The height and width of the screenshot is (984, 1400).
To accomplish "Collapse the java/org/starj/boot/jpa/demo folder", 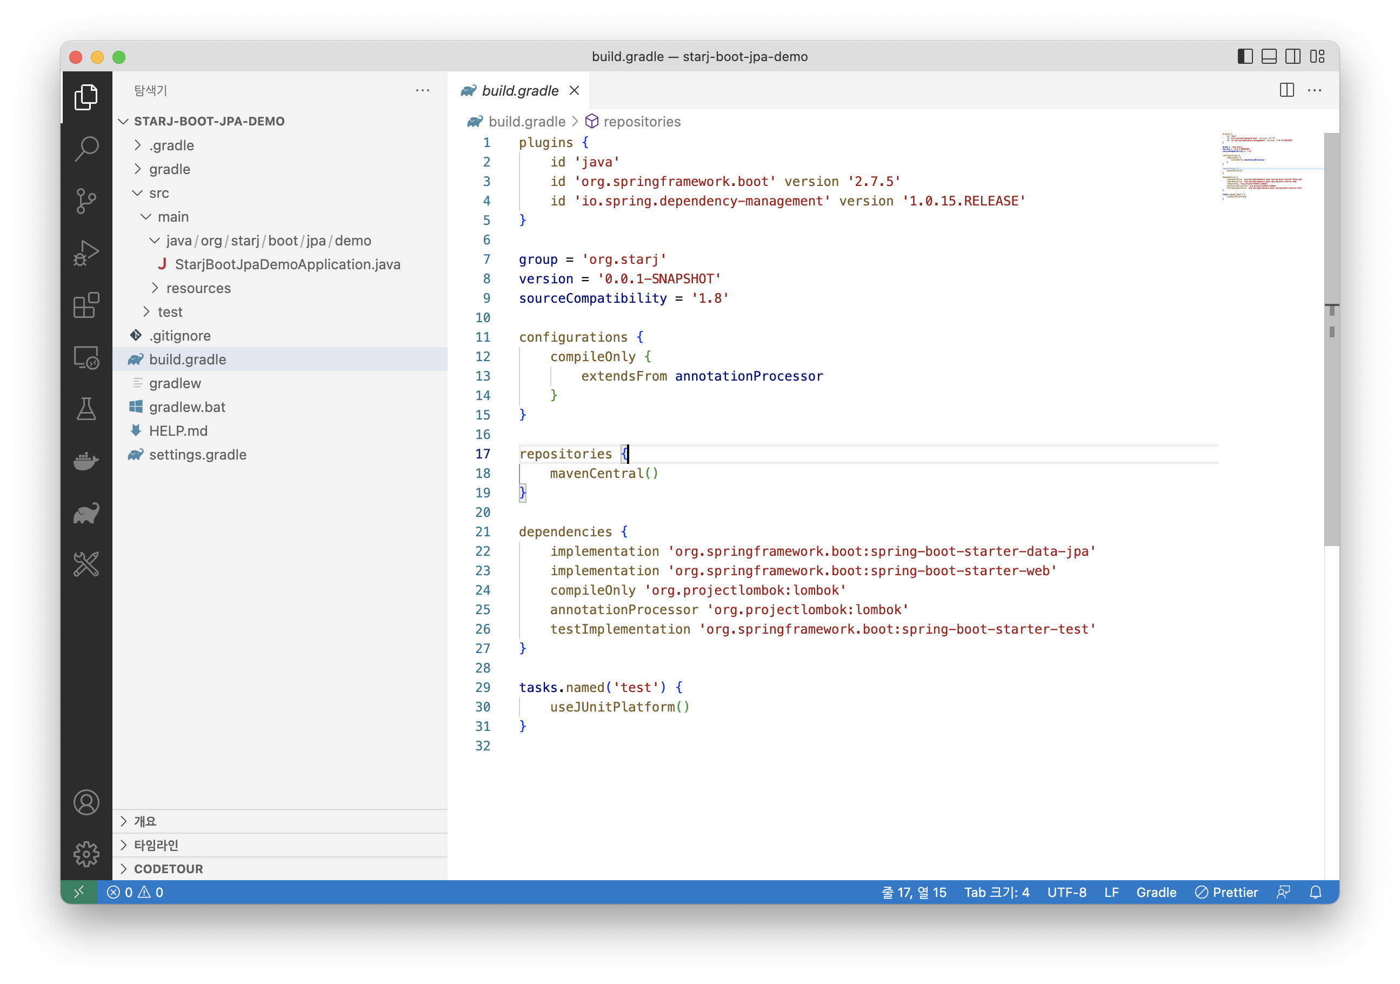I will pyautogui.click(x=155, y=241).
